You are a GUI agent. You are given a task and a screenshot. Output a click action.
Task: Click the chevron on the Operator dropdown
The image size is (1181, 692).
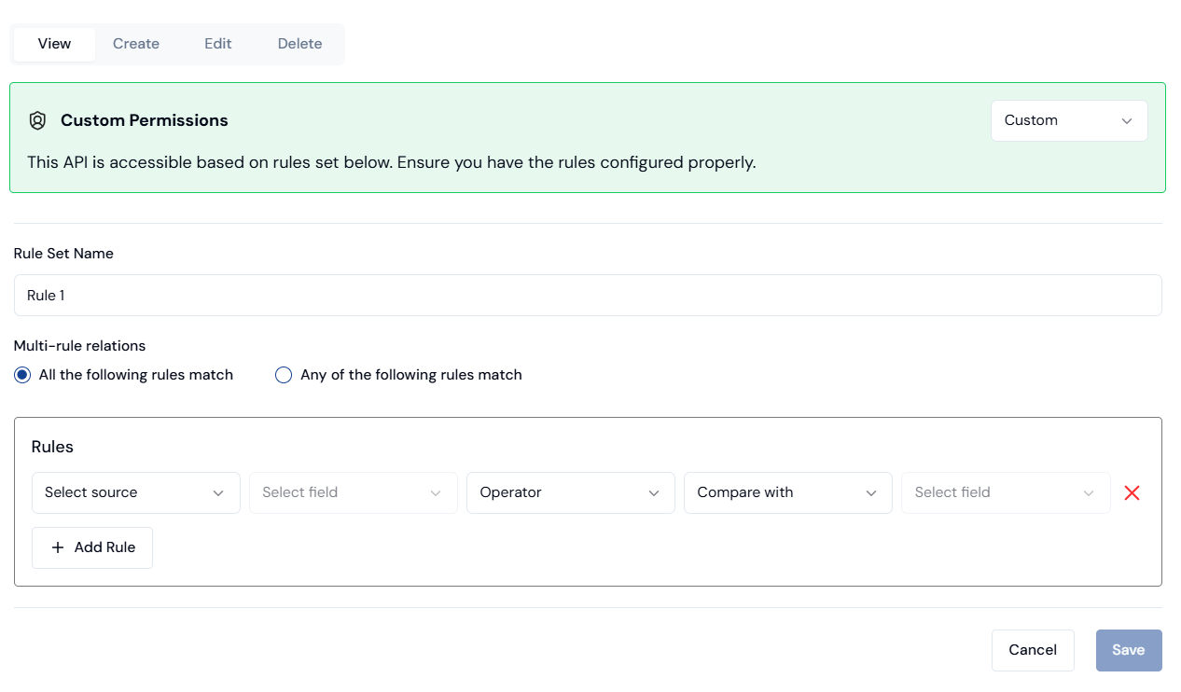653,492
